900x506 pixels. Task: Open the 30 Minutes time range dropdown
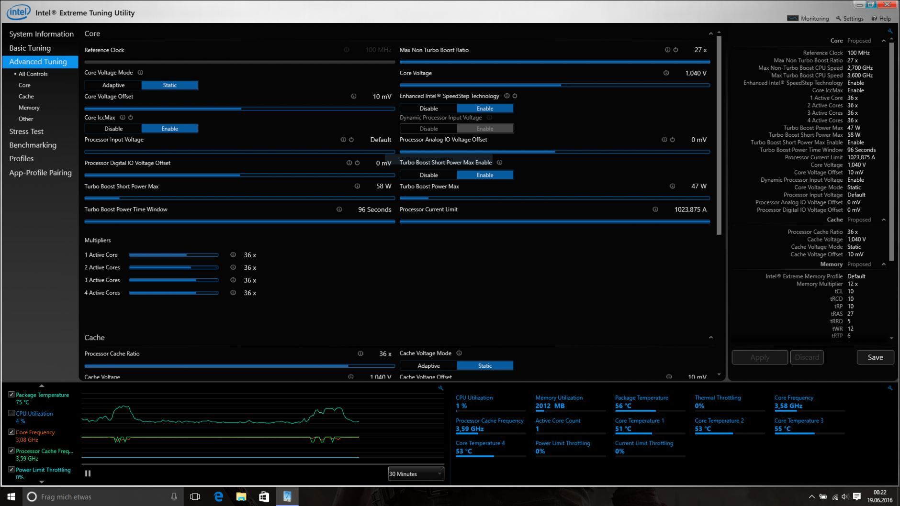(x=416, y=474)
